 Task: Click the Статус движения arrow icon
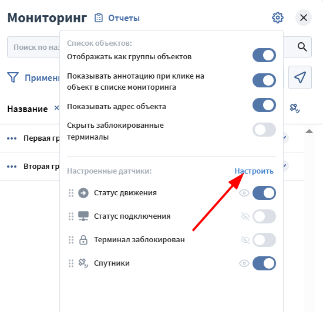click(83, 193)
